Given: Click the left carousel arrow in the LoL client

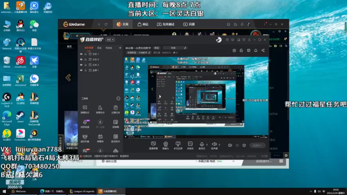Looking at the screenshot, I should 68,78.
